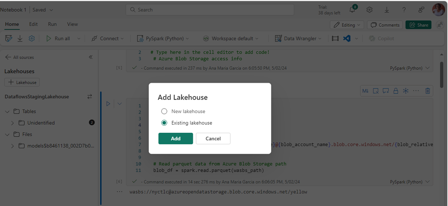
Task: Open the Run tab
Action: [52, 24]
